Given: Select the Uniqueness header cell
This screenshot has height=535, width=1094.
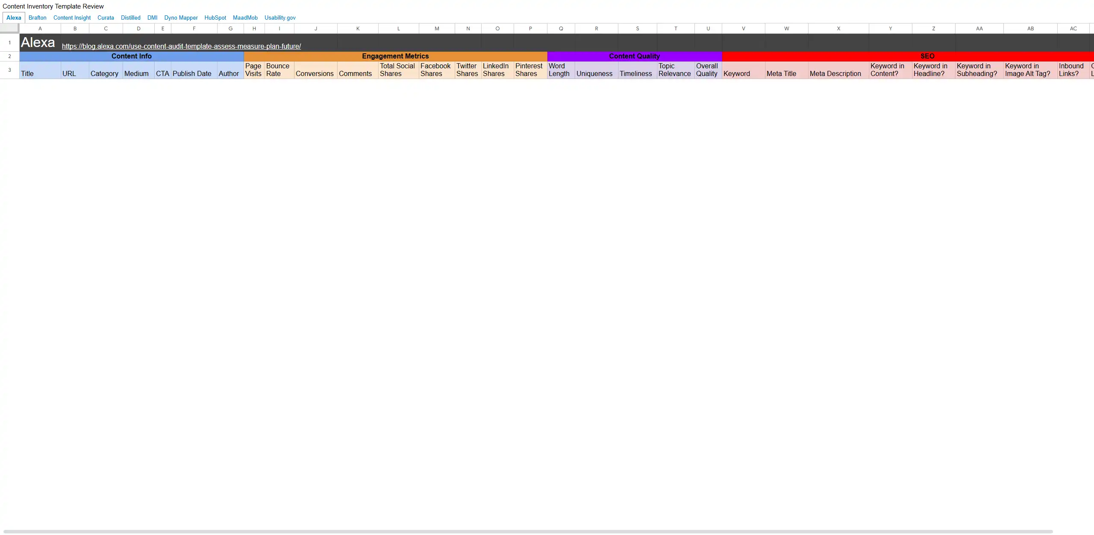Looking at the screenshot, I should [597, 70].
